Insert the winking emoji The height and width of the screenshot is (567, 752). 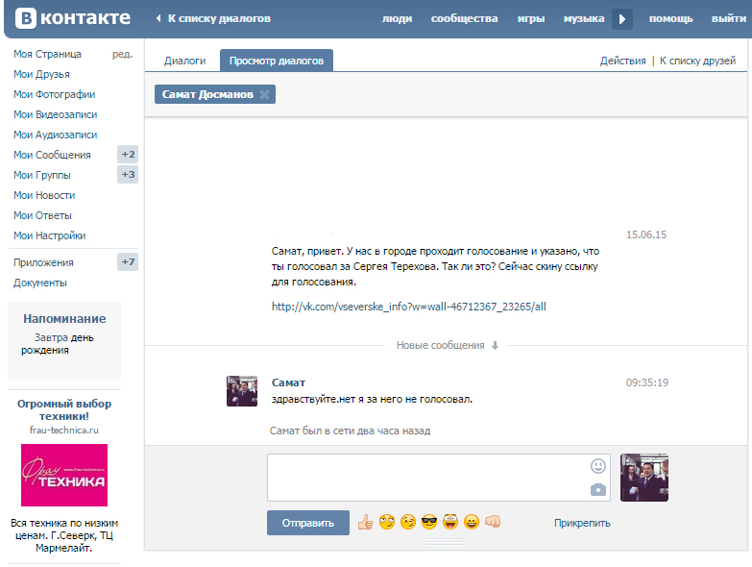[x=408, y=523]
